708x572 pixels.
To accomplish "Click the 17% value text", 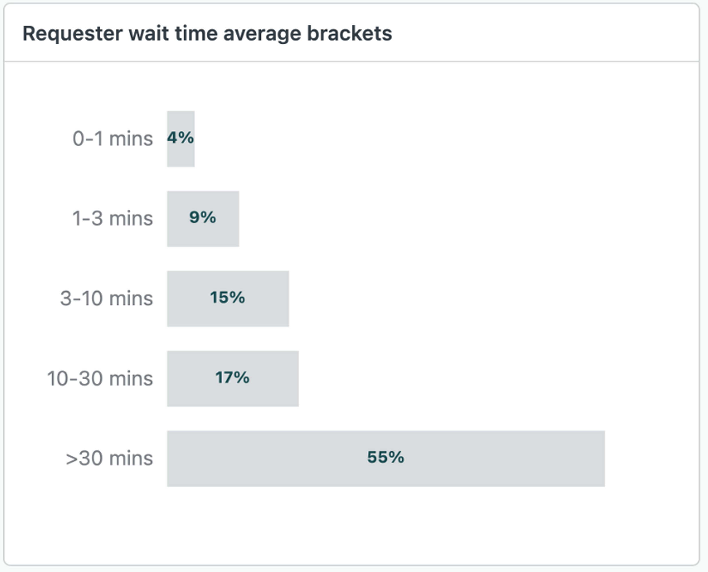I will click(x=232, y=378).
